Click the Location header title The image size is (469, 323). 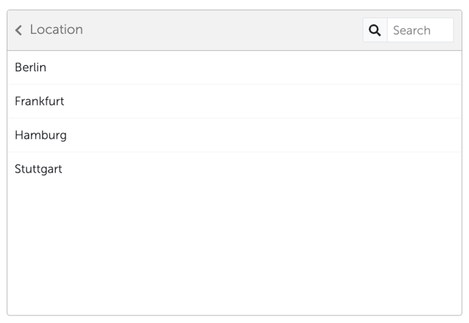coord(56,30)
